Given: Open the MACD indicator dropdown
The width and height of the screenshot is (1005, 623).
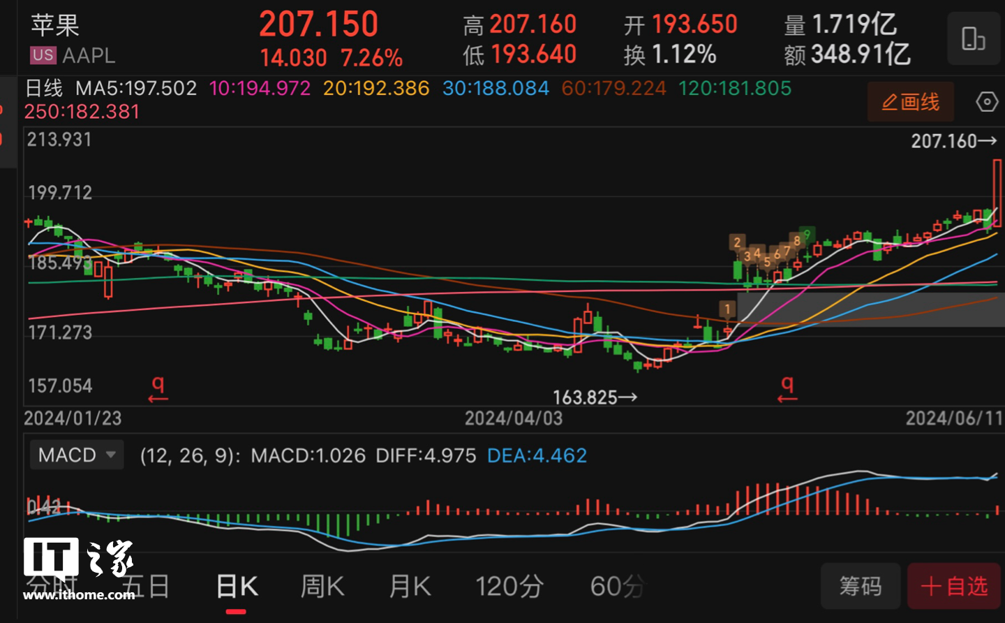Looking at the screenshot, I should click(77, 455).
